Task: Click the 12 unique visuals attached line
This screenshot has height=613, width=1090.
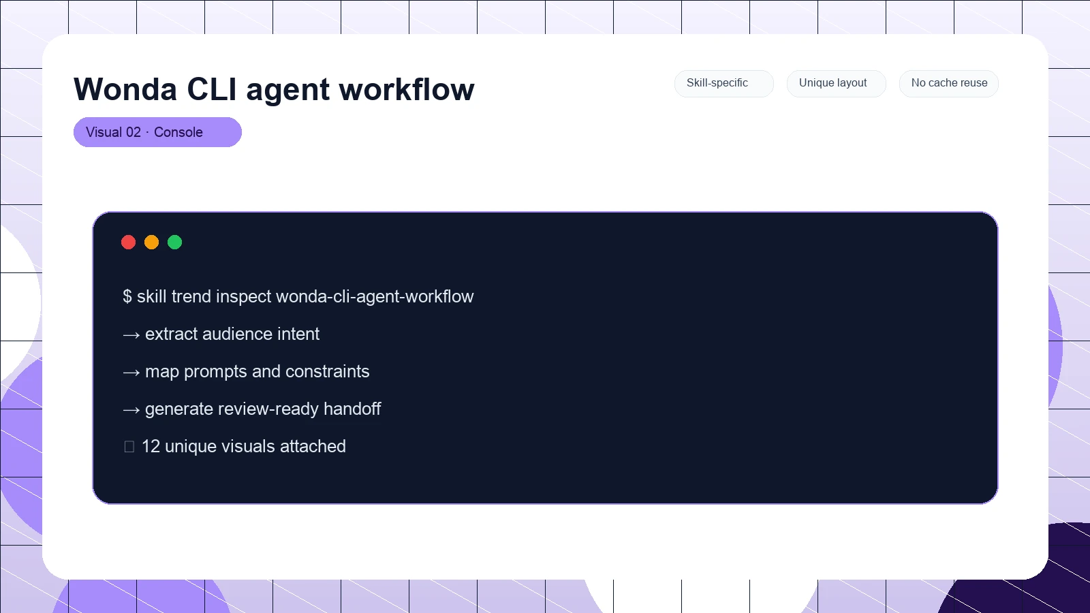Action: [234, 446]
